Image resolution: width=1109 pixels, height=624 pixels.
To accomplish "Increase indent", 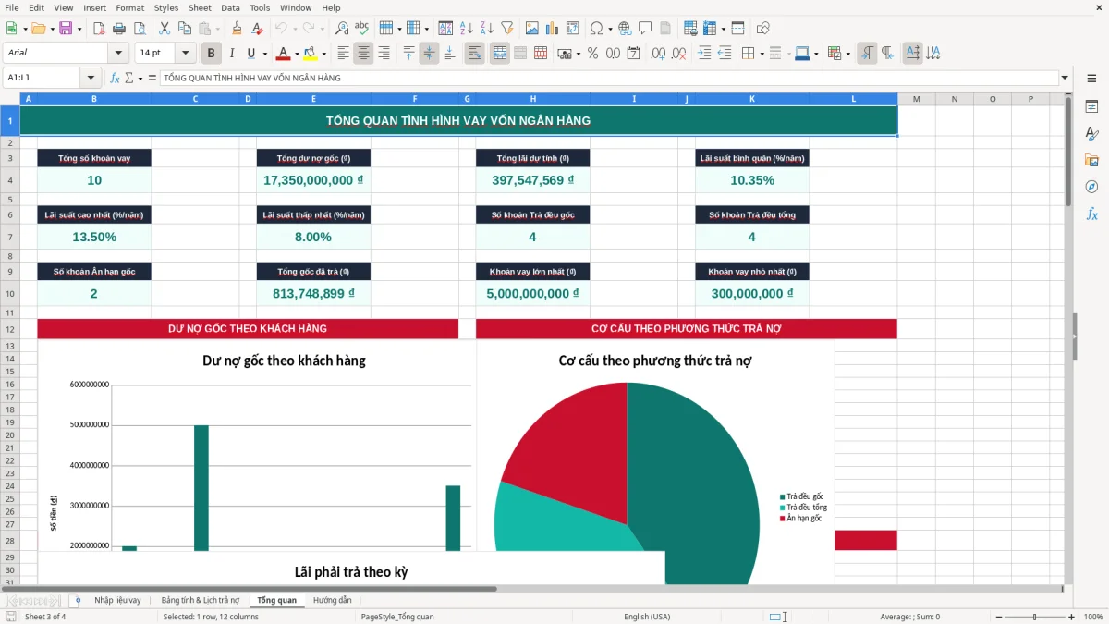I will point(704,54).
